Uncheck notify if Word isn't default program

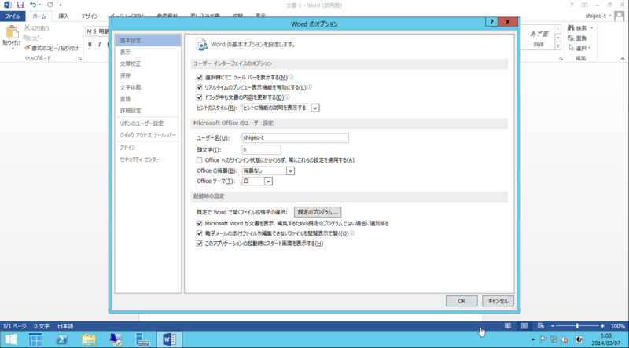200,223
